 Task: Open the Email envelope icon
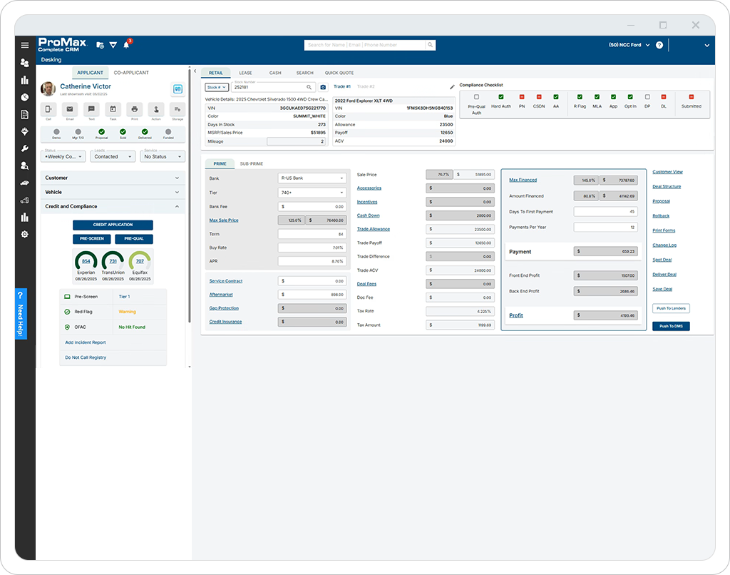70,109
